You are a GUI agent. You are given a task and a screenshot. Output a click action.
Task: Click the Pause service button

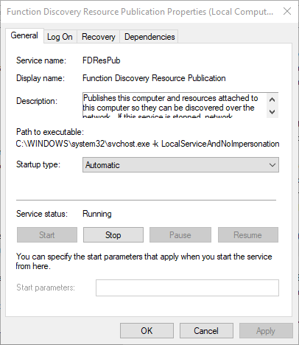click(x=180, y=235)
